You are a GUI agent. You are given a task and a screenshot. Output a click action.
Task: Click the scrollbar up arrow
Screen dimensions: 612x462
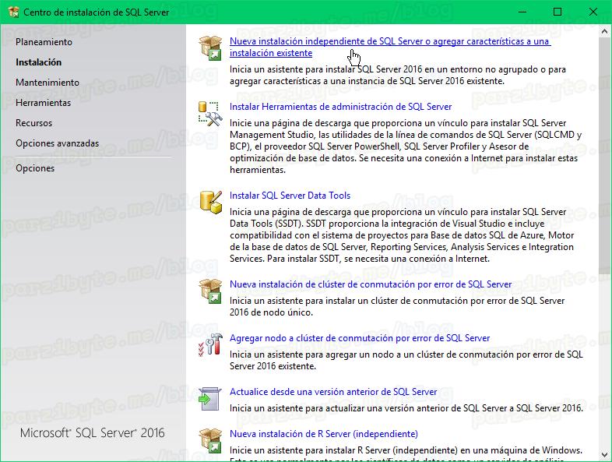pos(604,31)
